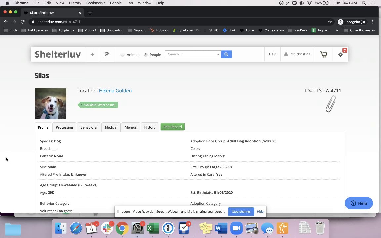Open the Memos tab
This screenshot has width=381, height=238.
click(x=131, y=127)
